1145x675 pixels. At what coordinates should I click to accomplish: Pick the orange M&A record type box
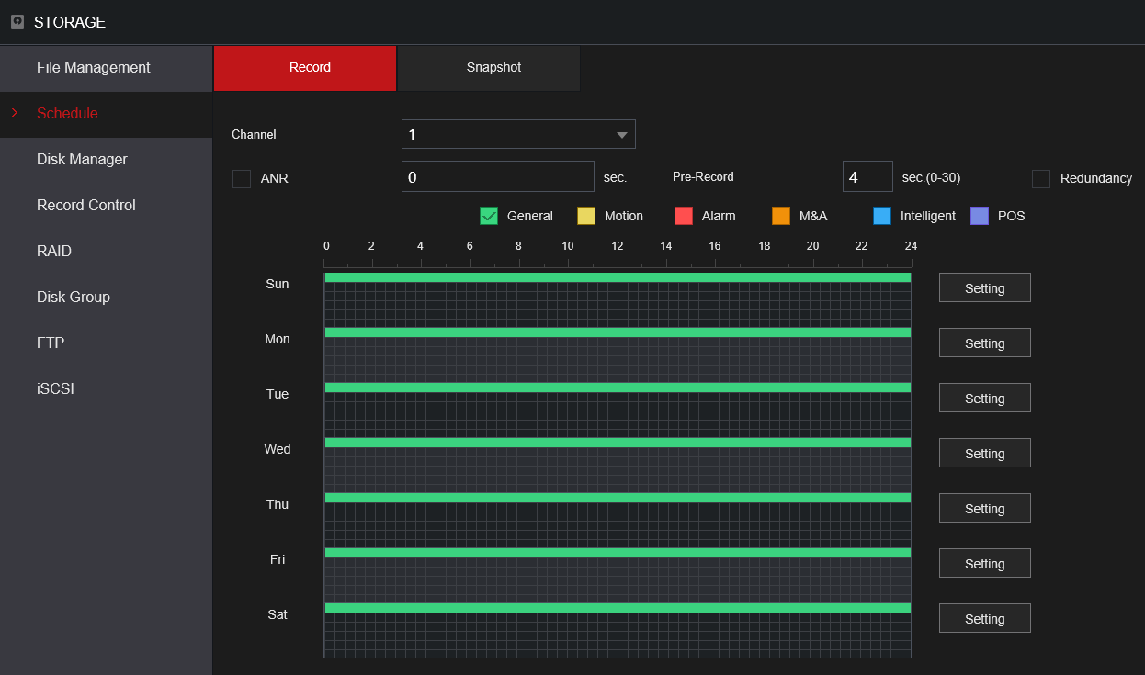[781, 216]
